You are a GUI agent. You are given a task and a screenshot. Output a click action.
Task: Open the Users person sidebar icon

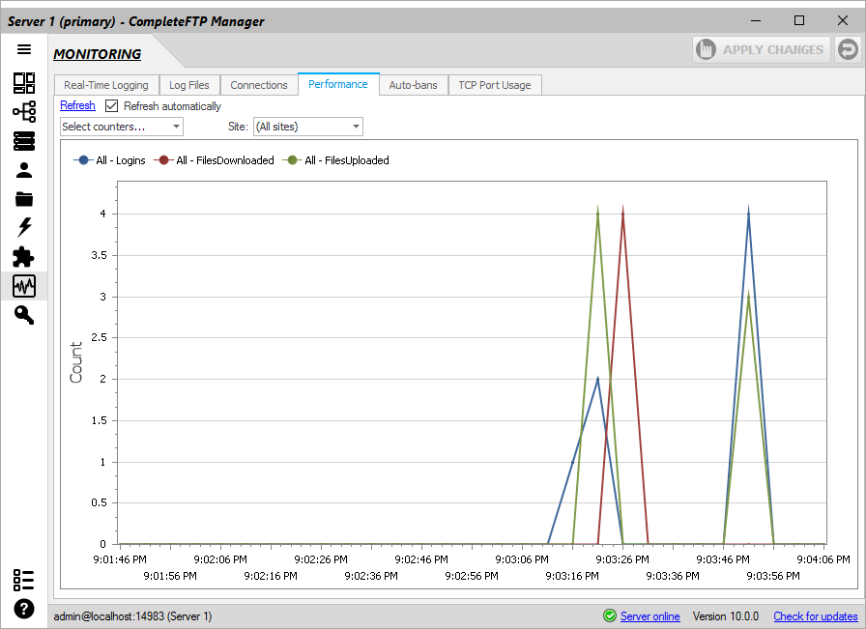coord(24,170)
